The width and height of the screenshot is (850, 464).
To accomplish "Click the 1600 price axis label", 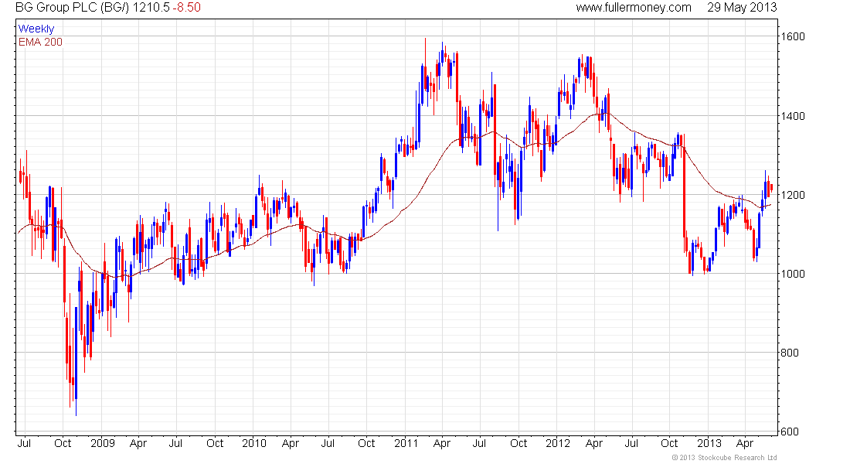I will coord(793,37).
